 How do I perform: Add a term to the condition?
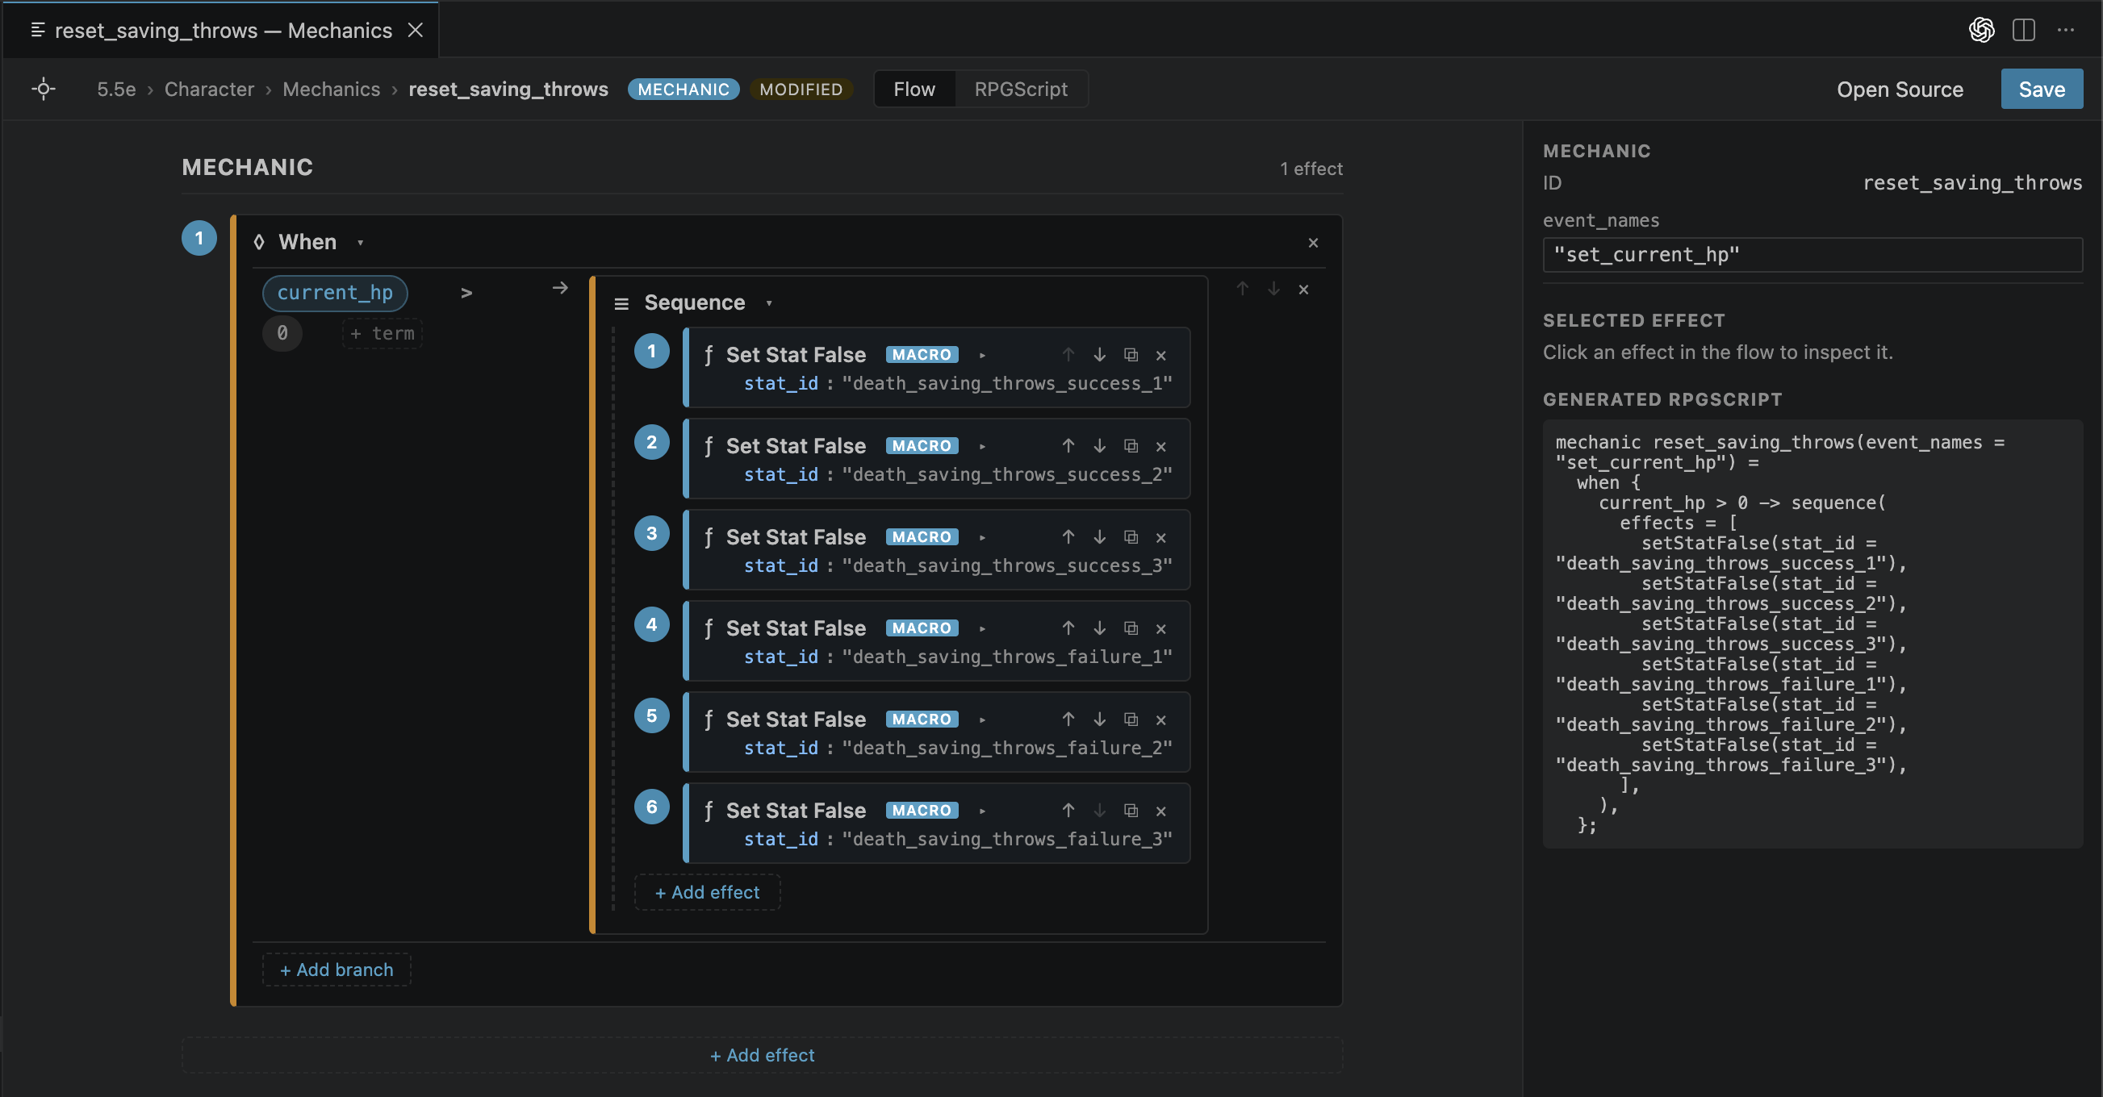click(382, 333)
